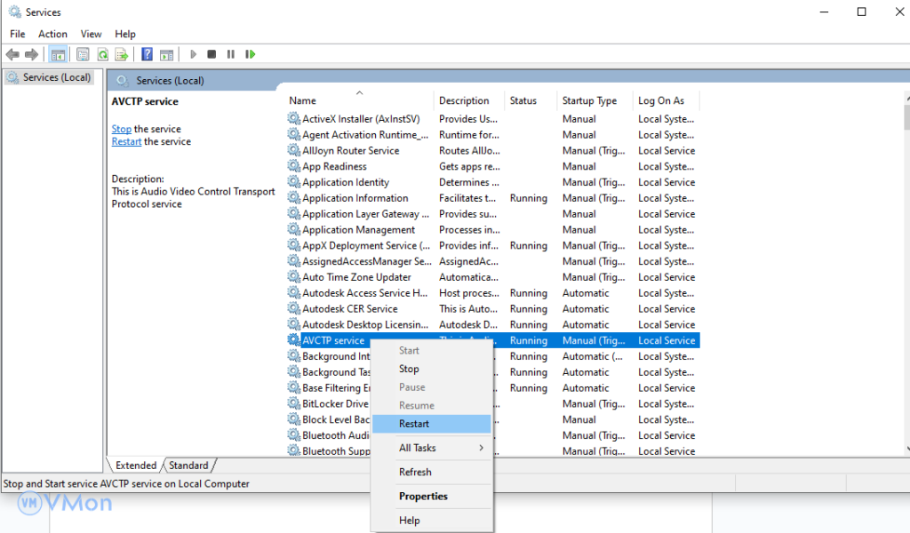
Task: Open the View menu
Action: click(x=92, y=35)
